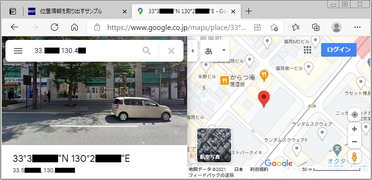This screenshot has width=372, height=180.
Task: Show your location with the target icon
Action: 354,115
